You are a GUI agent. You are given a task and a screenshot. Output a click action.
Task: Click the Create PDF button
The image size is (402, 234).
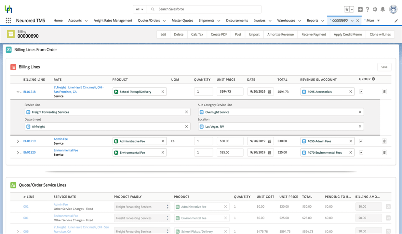point(219,34)
